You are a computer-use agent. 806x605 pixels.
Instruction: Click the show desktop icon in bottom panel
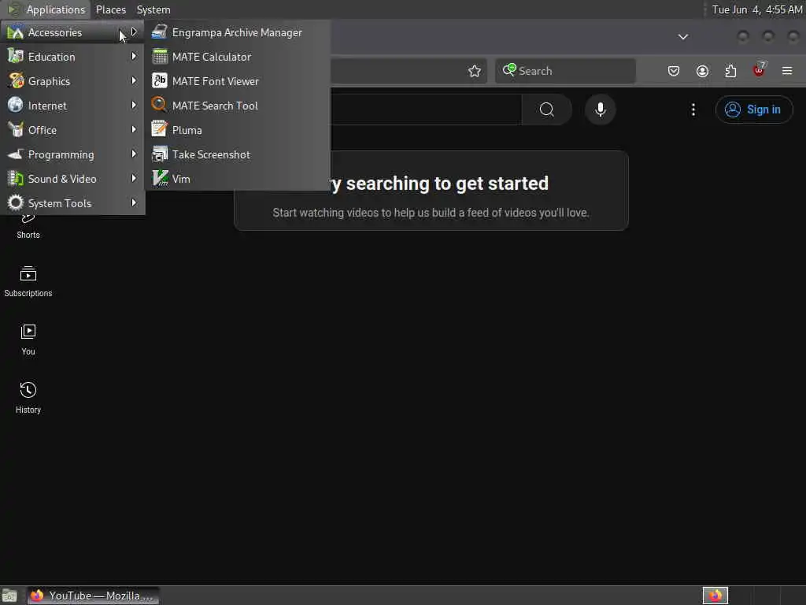9,596
